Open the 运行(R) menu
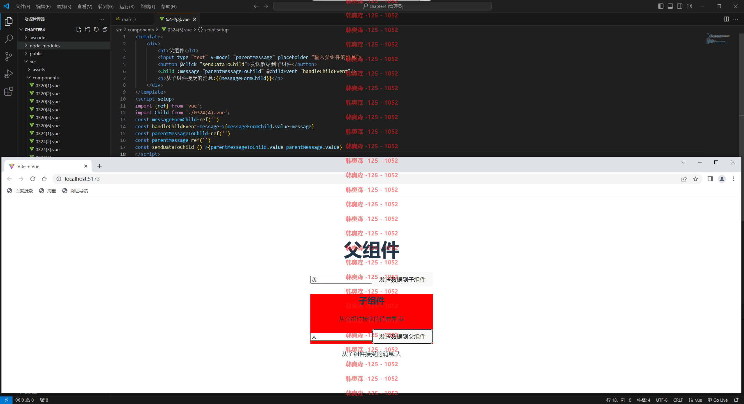The width and height of the screenshot is (744, 404). click(127, 6)
